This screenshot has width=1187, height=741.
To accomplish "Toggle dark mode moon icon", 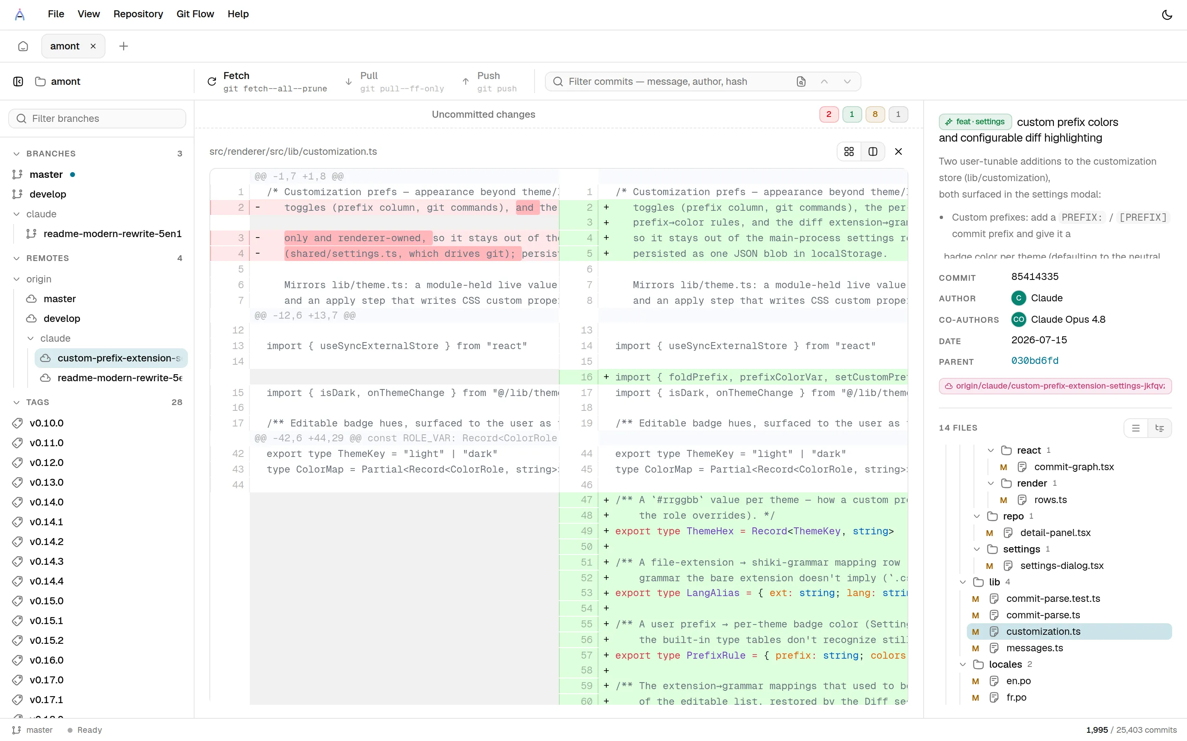I will (x=1167, y=15).
